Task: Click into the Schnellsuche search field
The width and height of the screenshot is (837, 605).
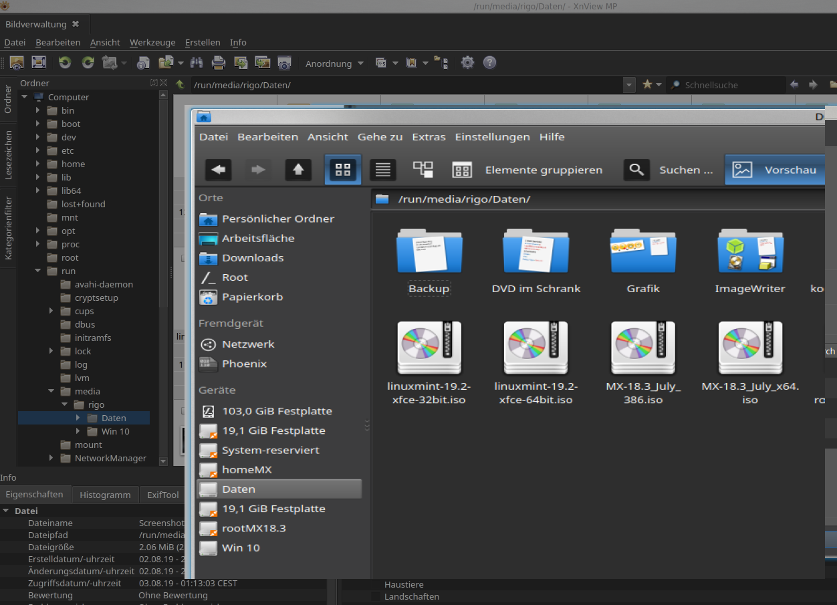Action: click(729, 85)
